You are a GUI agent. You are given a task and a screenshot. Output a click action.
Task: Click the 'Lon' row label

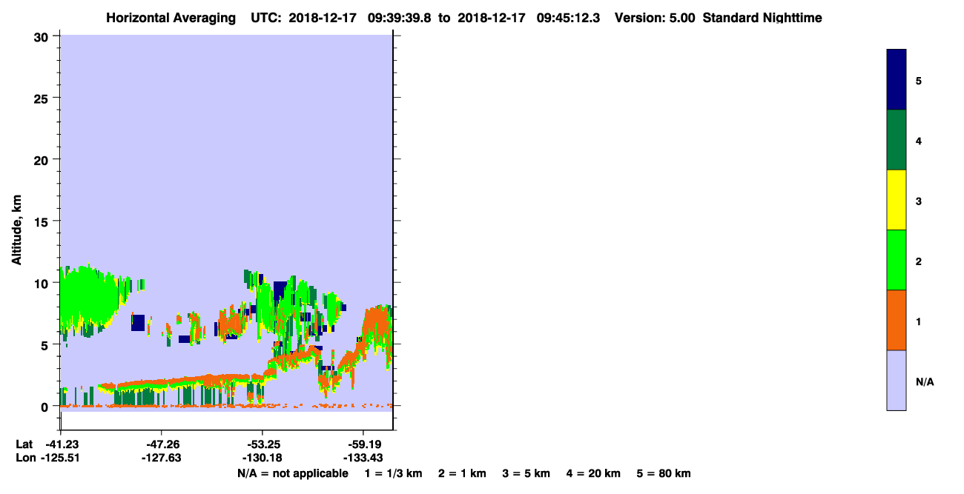(25, 458)
